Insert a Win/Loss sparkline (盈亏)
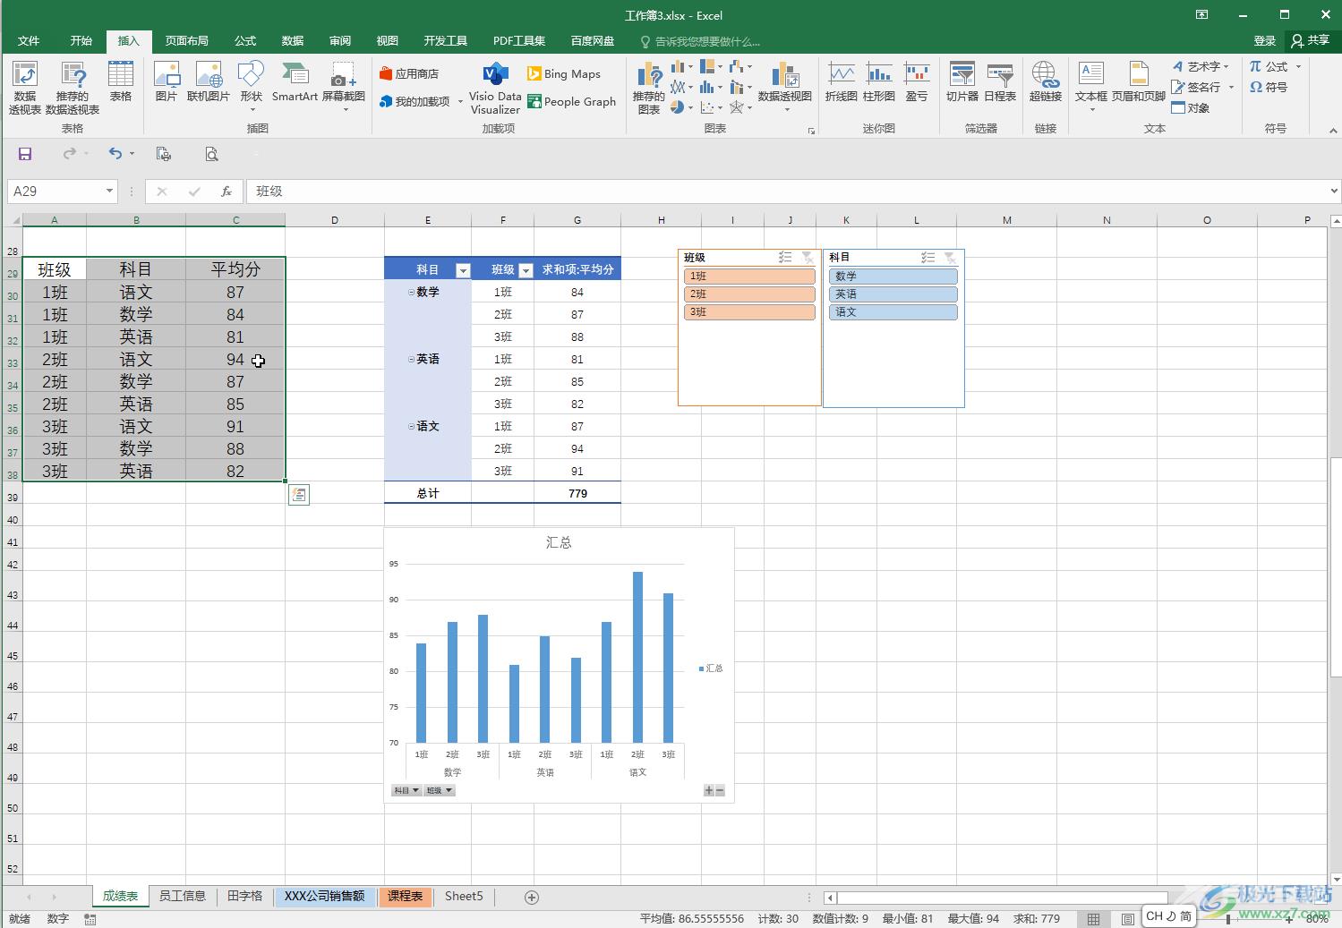 (x=917, y=81)
